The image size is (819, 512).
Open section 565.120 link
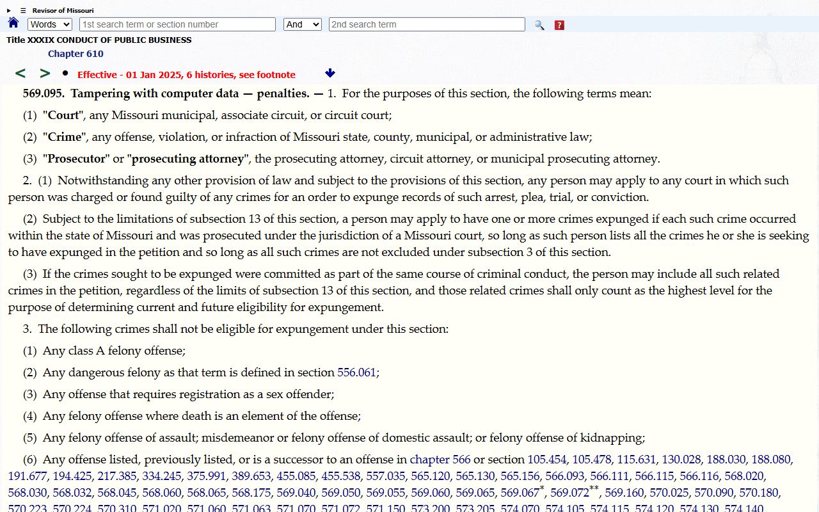[431, 476]
